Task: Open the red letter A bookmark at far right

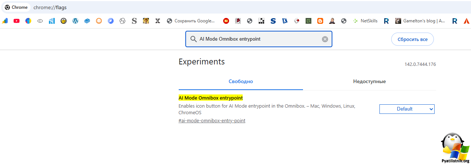Action: click(x=467, y=21)
